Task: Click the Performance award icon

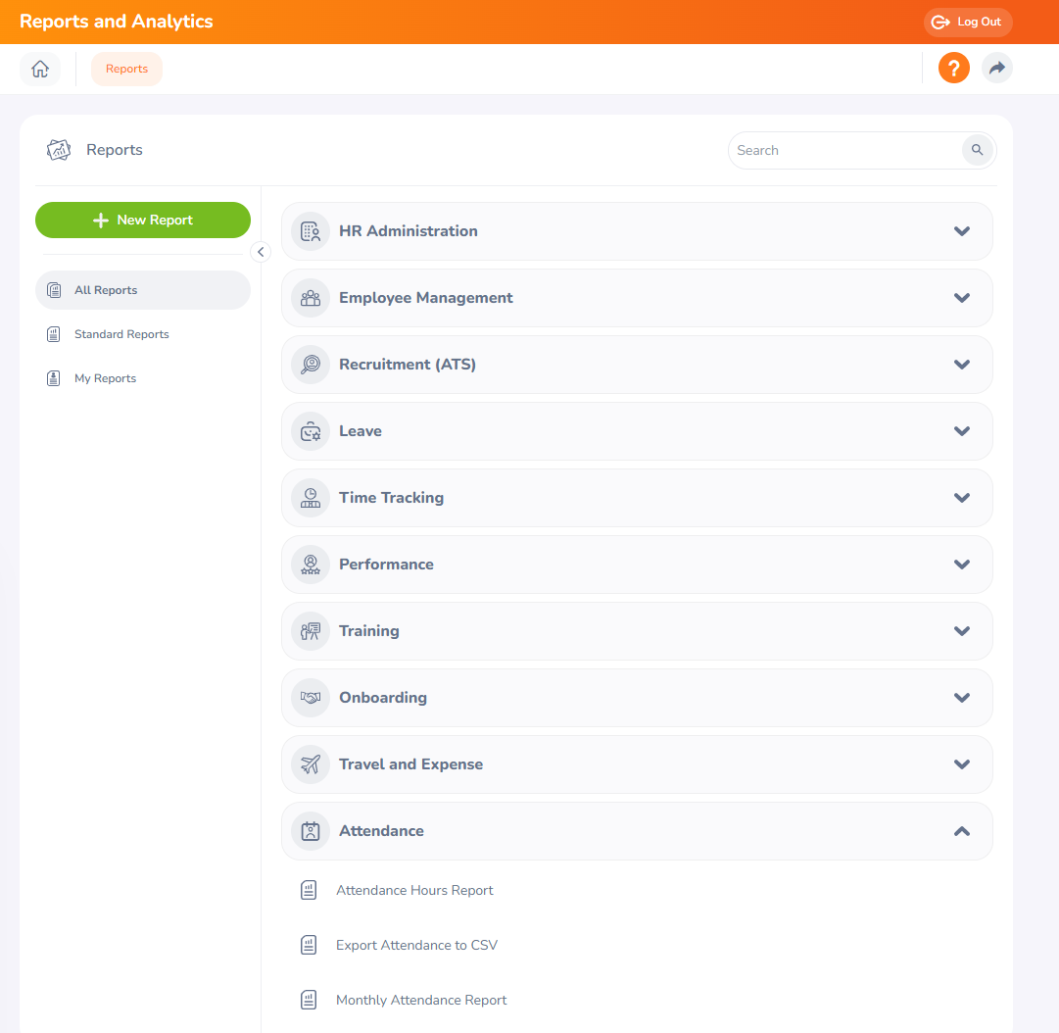Action: [x=310, y=565]
